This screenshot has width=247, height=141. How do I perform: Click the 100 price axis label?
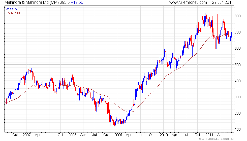(x=238, y=130)
